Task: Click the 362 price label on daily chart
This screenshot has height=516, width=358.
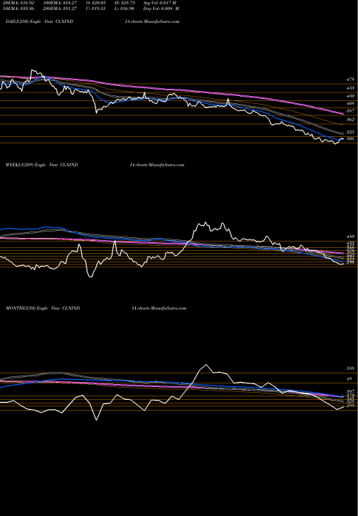Action: click(x=350, y=120)
